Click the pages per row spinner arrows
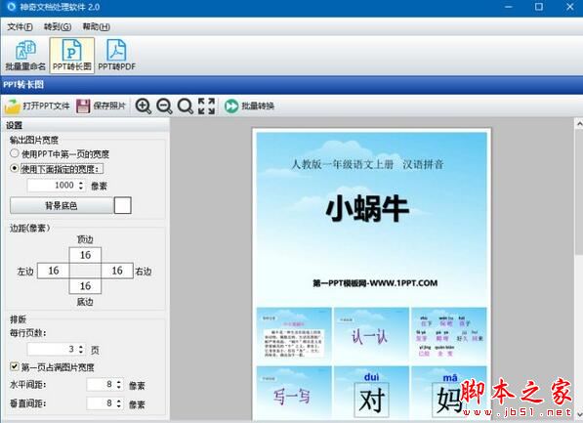The image size is (583, 423). [81, 349]
